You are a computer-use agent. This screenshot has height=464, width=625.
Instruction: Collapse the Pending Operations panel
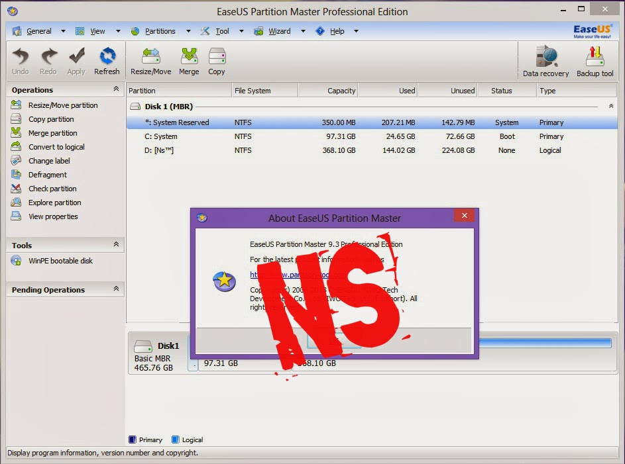click(x=116, y=289)
